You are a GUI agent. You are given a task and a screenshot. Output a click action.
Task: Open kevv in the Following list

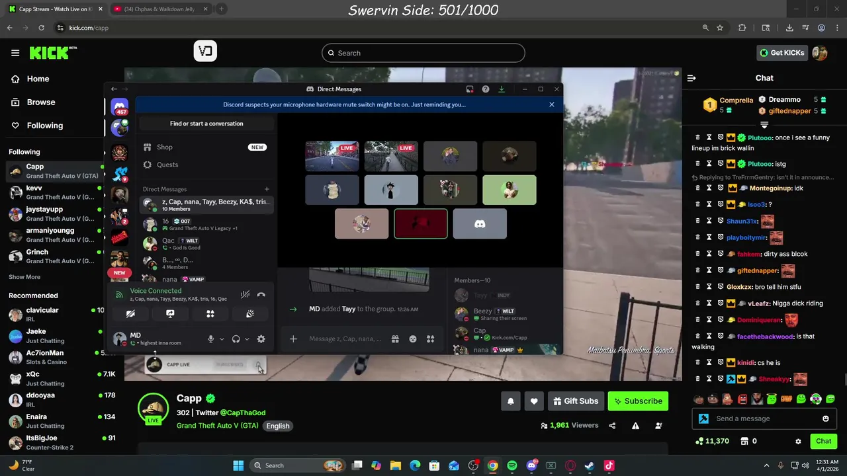click(x=53, y=192)
